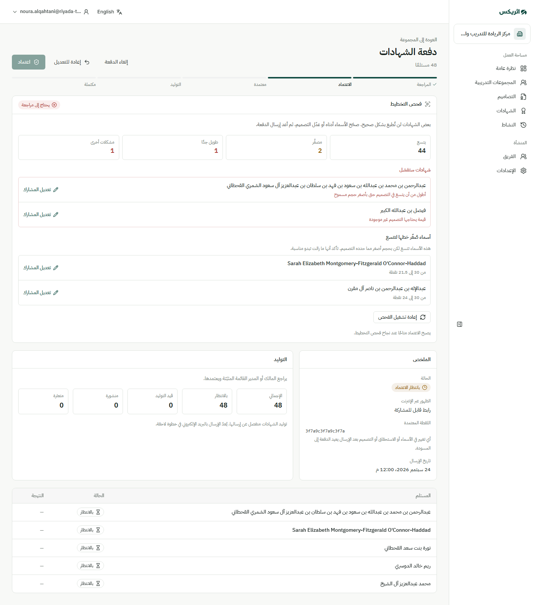Viewport: 535px width, 605px height.
Task: Click إلغاء الدفعة cancel batch
Action: 116,62
